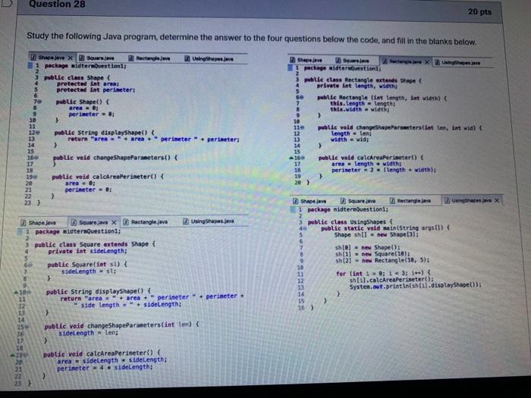Click the '20 pts' label
Viewport: 531px width, 398px height.
coord(479,11)
